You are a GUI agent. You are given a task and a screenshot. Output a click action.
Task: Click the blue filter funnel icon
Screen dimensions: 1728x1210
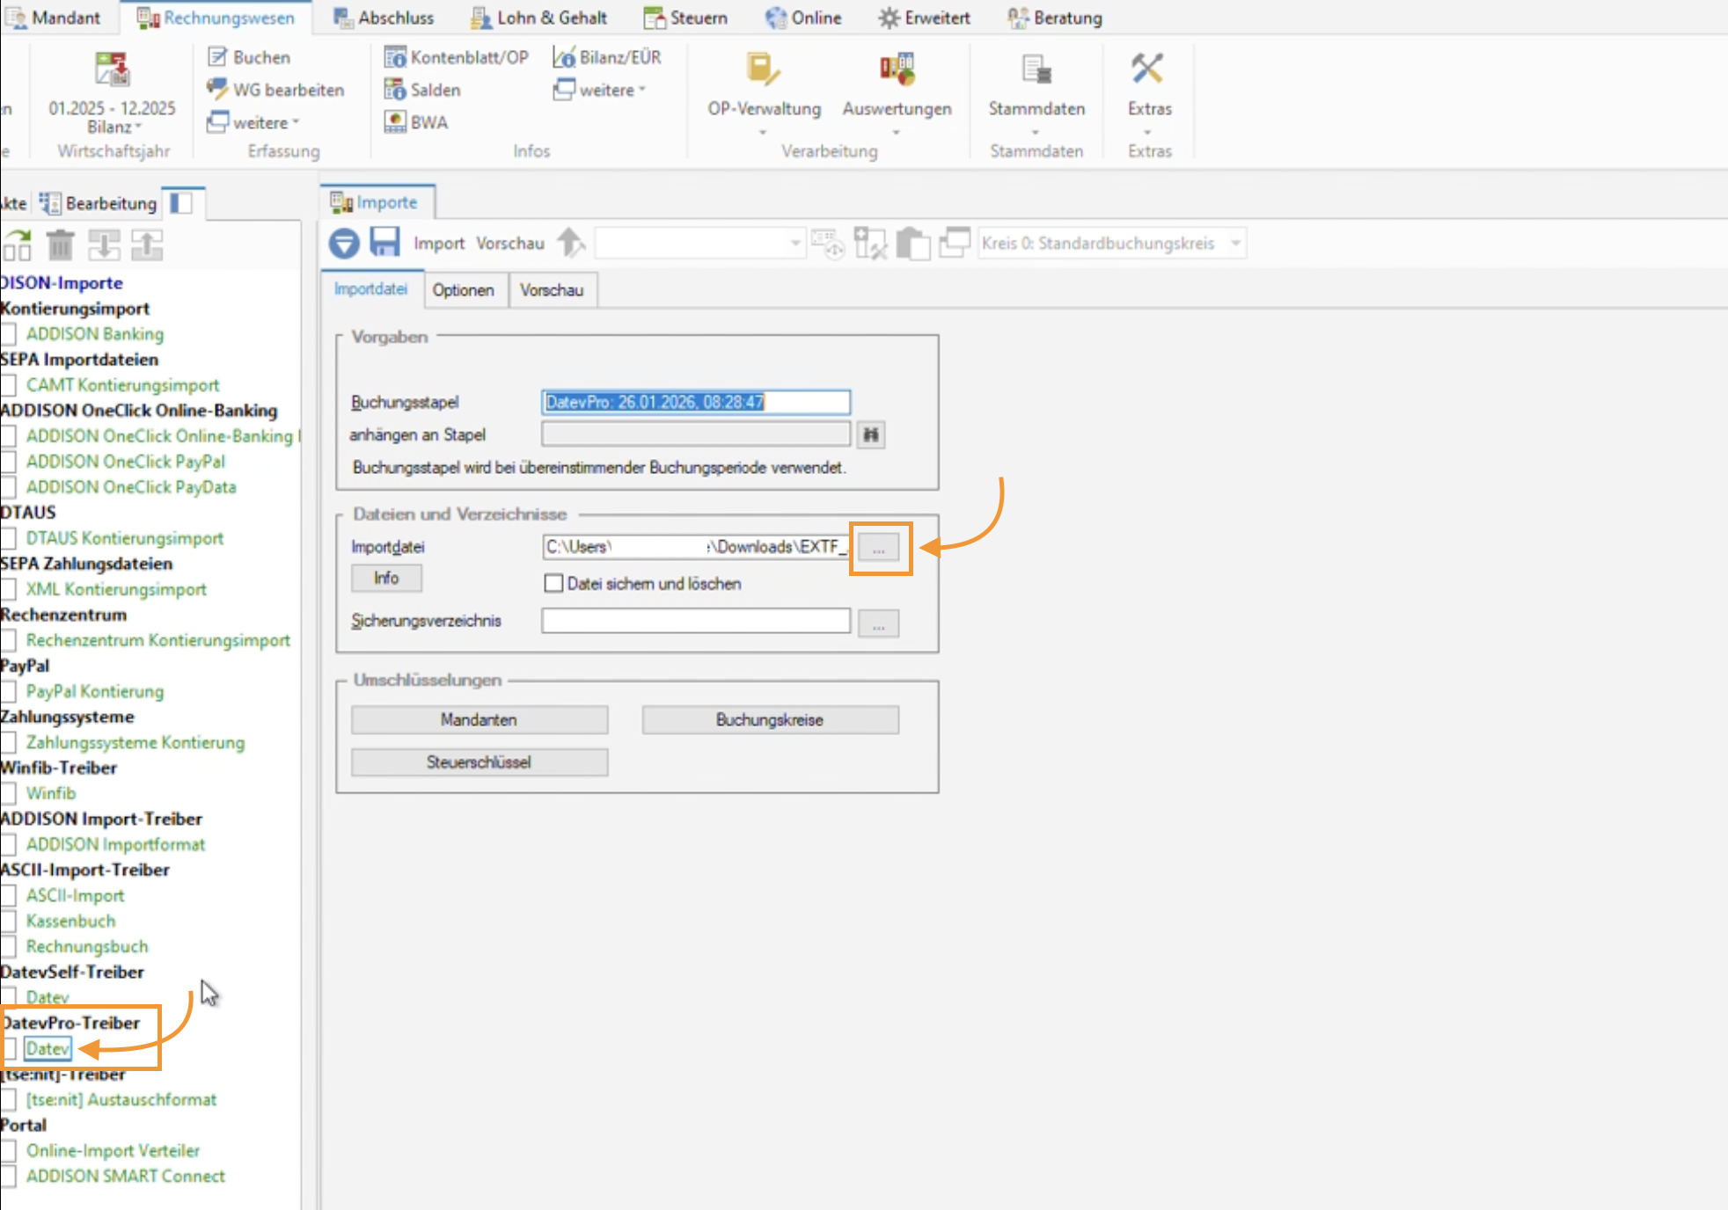pyautogui.click(x=344, y=243)
